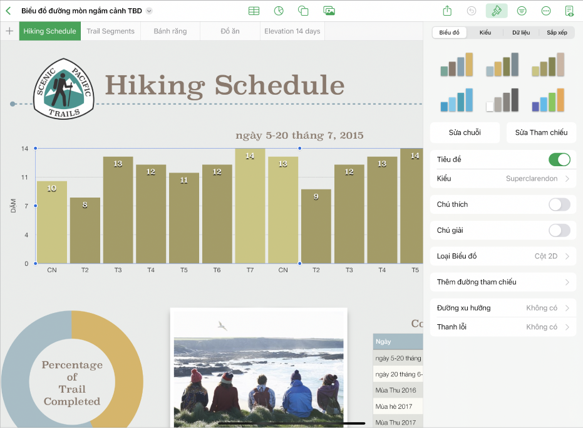Open the filter and organize icon
This screenshot has width=583, height=429.
pyautogui.click(x=522, y=11)
